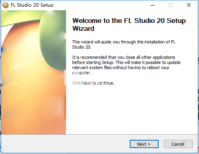Close the FL Studio 20 Setup window
This screenshot has height=154, width=199.
tap(189, 5)
